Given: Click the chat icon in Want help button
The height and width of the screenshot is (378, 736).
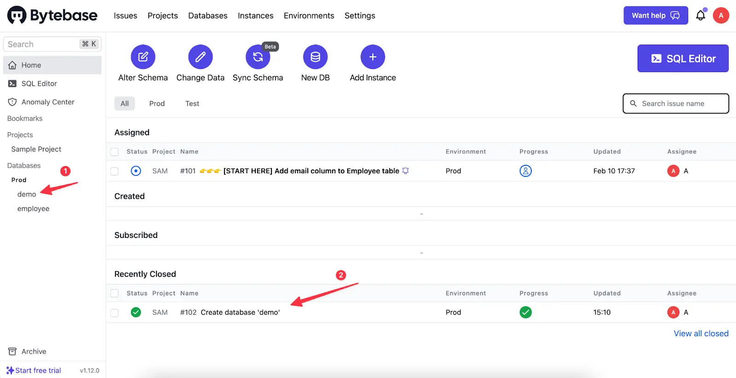Looking at the screenshot, I should pyautogui.click(x=675, y=16).
